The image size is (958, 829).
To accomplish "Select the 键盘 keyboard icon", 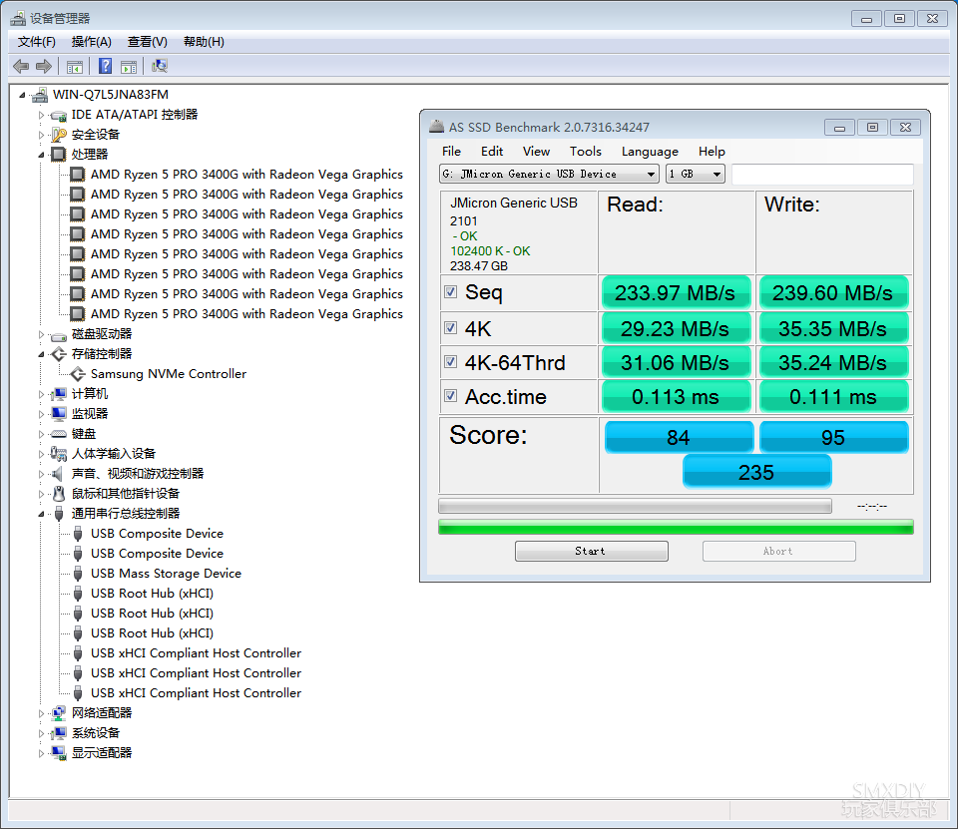I will (59, 434).
